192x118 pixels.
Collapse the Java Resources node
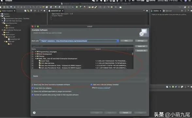click(2, 23)
